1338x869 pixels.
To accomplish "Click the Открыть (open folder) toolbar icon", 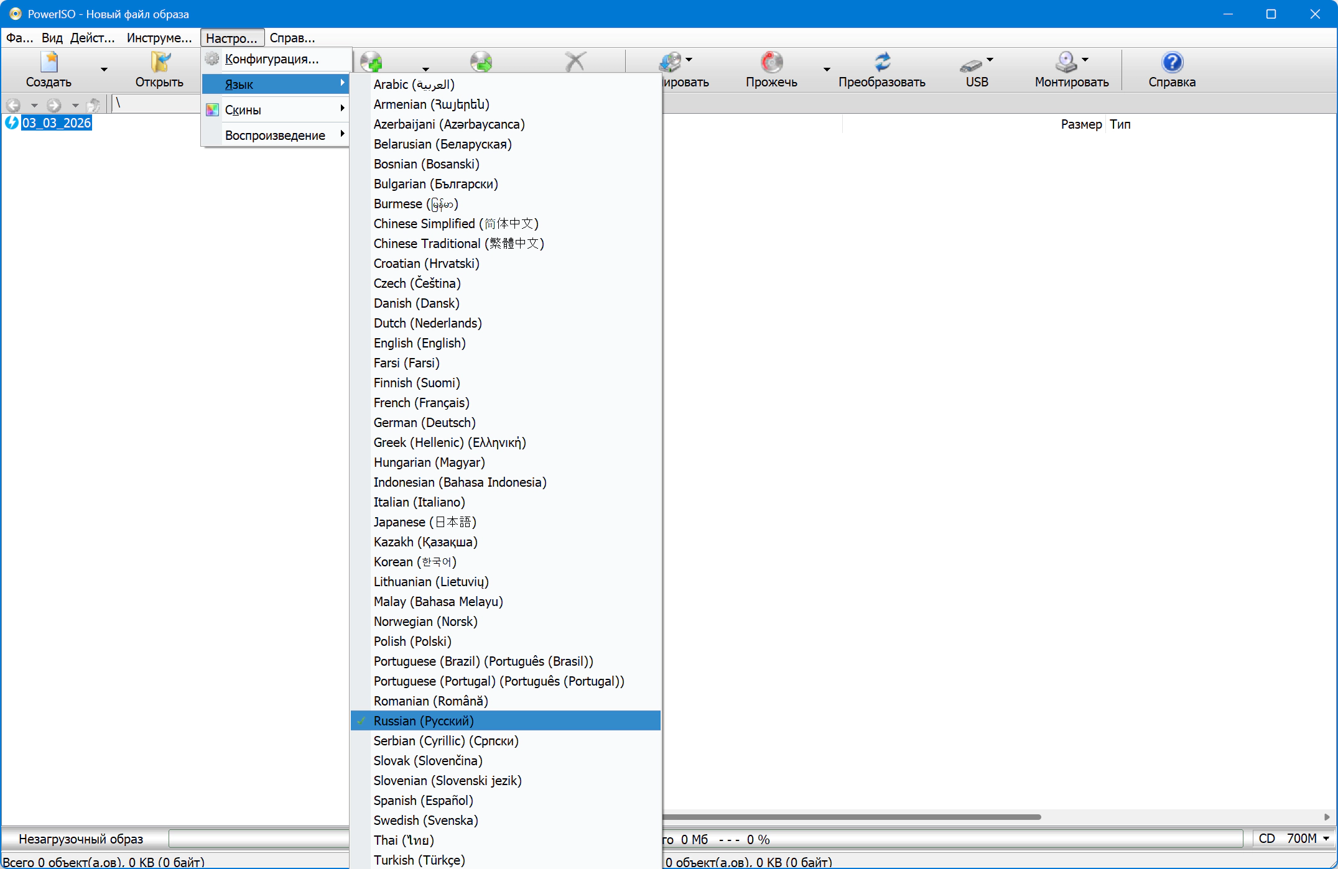I will coord(160,63).
